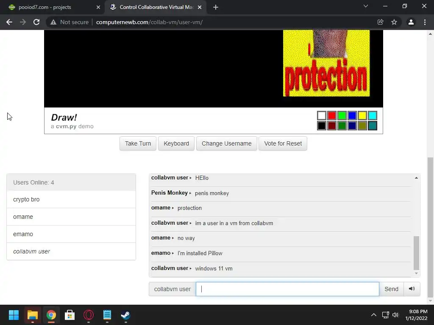434x325 pixels.
Task: Open Notepad from the taskbar
Action: pos(107,315)
